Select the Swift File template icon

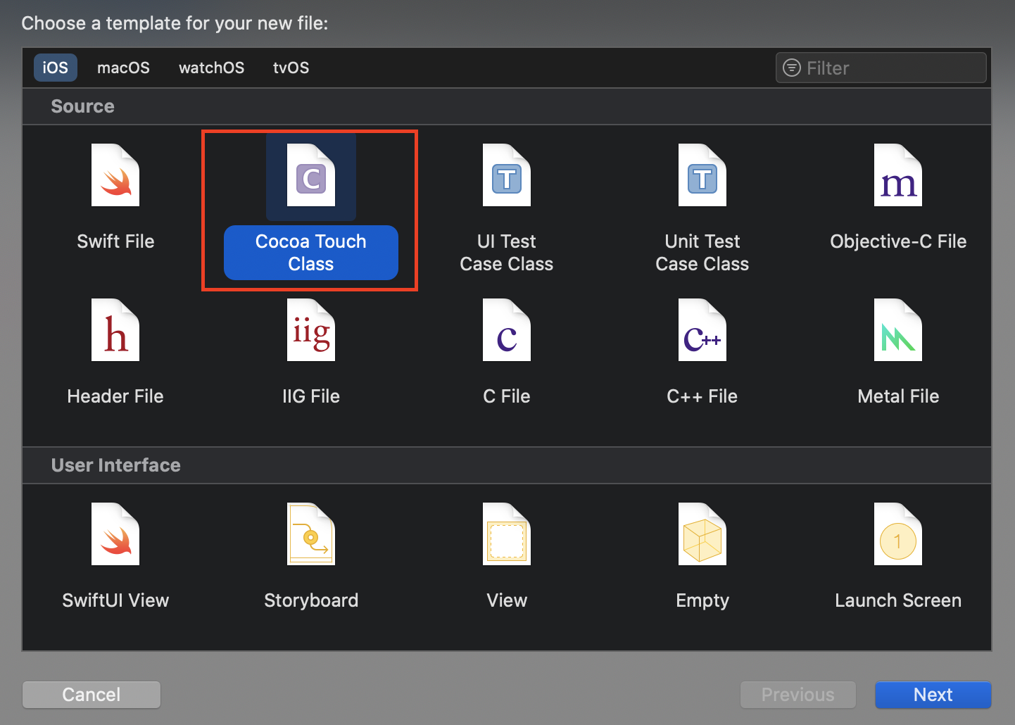coord(115,175)
